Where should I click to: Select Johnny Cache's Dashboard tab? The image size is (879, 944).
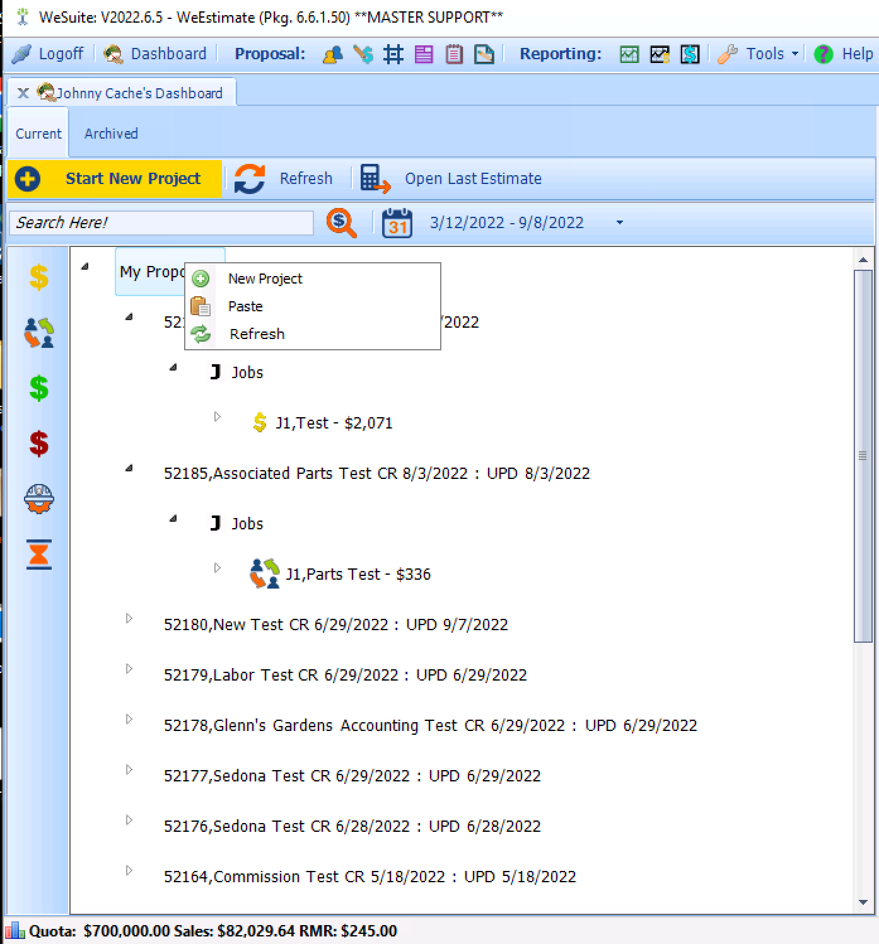[x=131, y=93]
